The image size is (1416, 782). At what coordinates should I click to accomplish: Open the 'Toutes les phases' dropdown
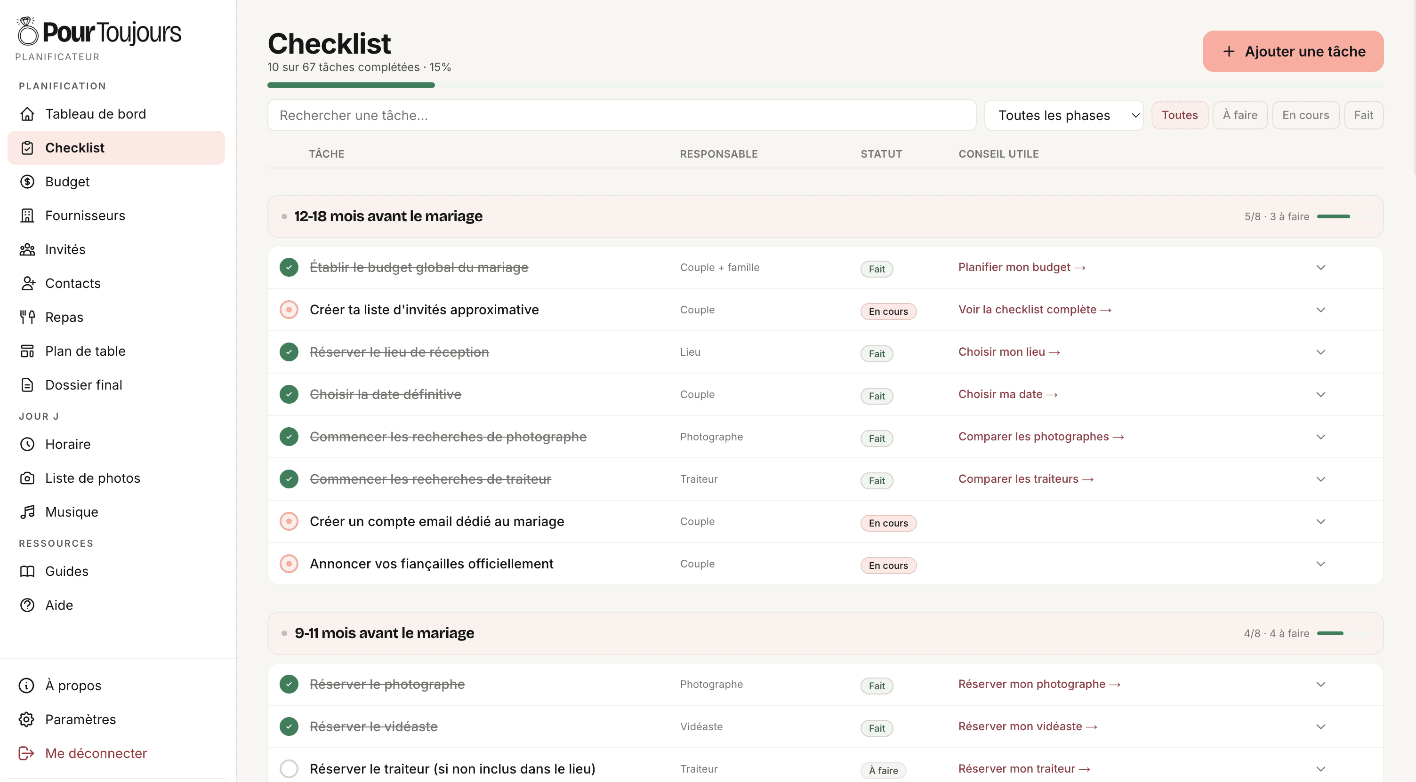[1064, 115]
